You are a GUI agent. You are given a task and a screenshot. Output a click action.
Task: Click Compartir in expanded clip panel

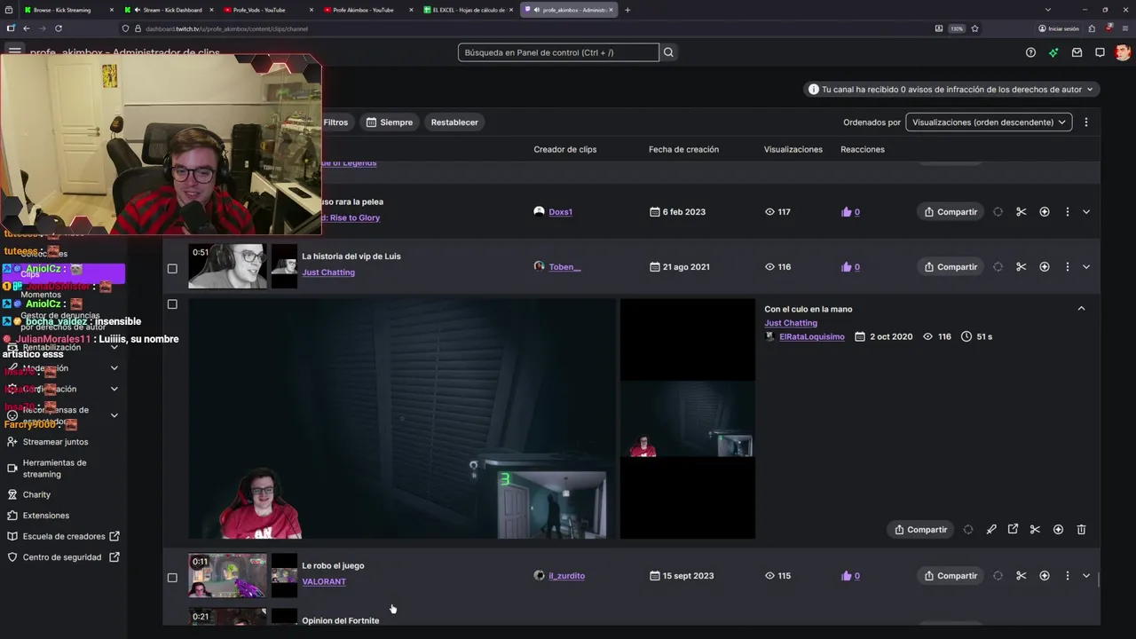point(920,530)
